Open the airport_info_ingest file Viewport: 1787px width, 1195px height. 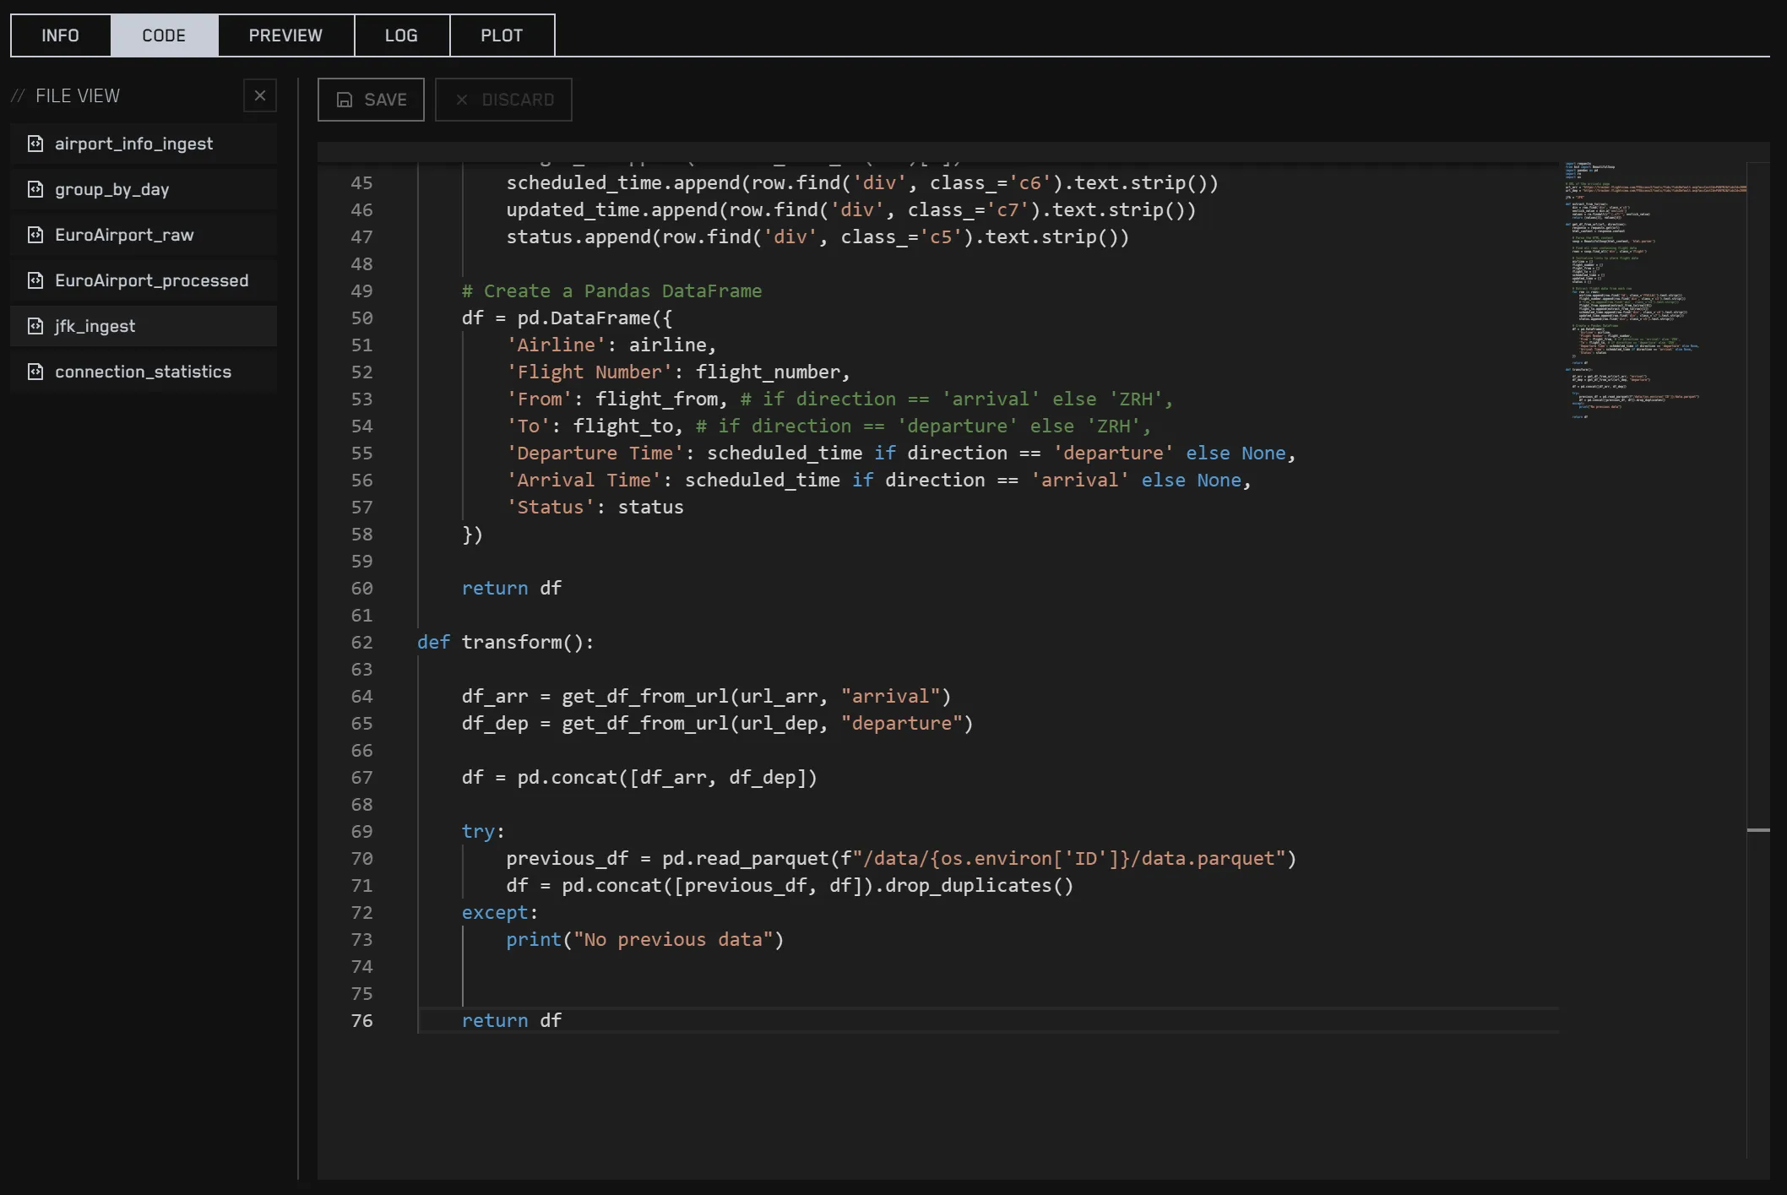(x=144, y=144)
